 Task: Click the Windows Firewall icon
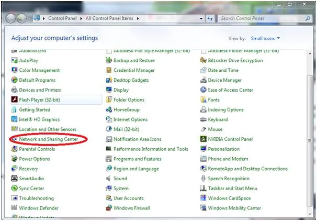coord(109,208)
